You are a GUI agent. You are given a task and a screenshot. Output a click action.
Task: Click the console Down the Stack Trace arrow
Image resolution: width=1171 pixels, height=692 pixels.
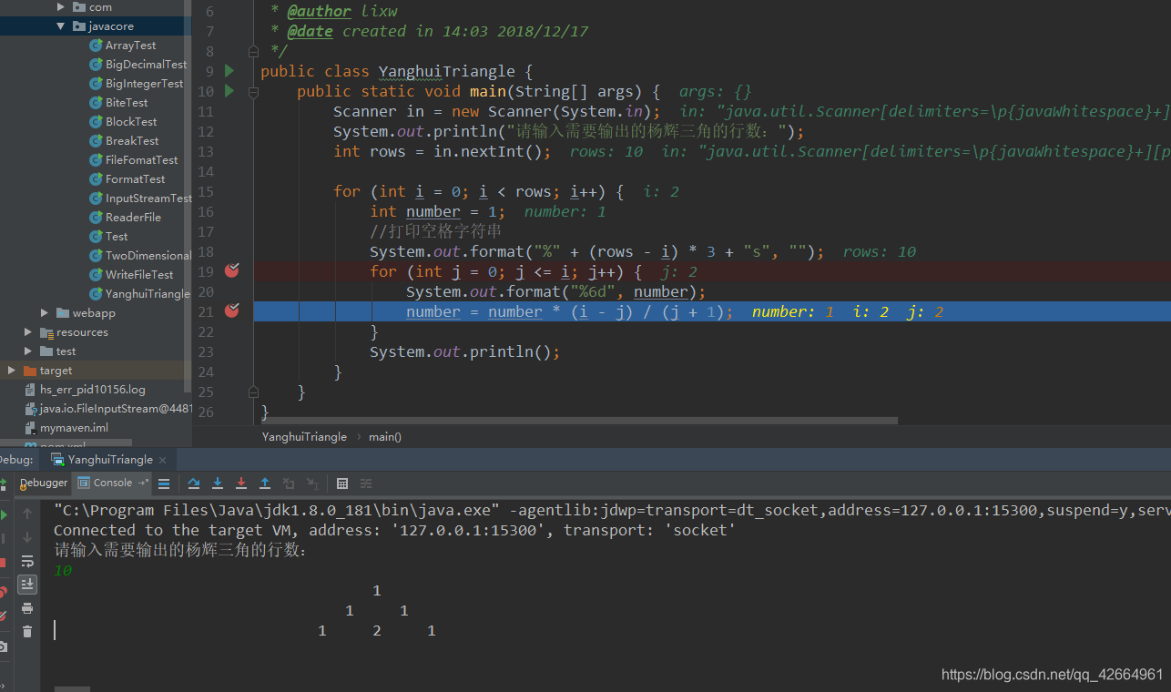[27, 537]
